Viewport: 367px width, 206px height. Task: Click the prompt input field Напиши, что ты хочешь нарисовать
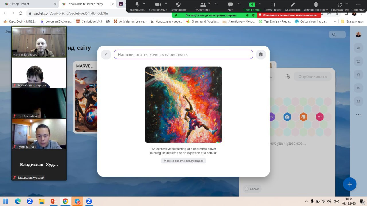pos(183,55)
